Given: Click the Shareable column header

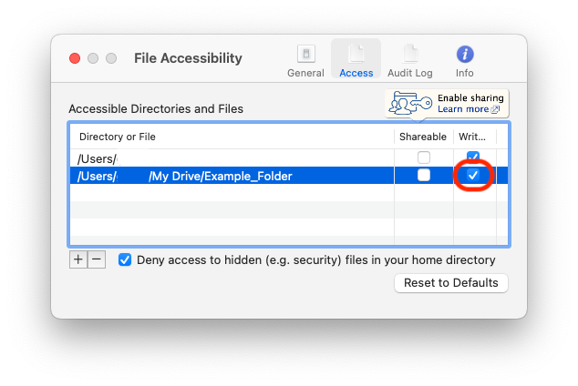Looking at the screenshot, I should pyautogui.click(x=423, y=137).
